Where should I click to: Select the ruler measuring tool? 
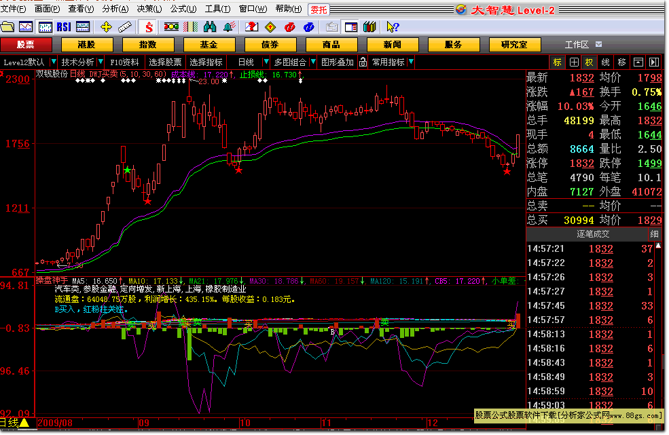point(125,27)
